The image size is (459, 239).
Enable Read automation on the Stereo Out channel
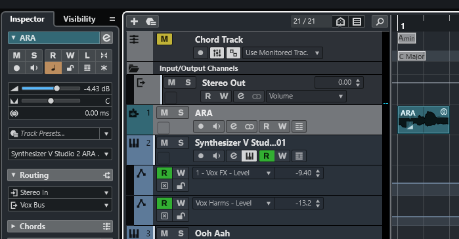pos(208,97)
